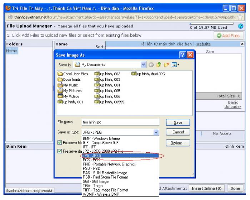Click the Back navigation arrow in Save dialog
This screenshot has width=250, height=200.
pyautogui.click(x=151, y=65)
